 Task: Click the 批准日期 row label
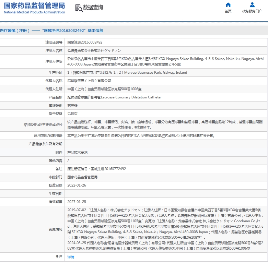point(55,186)
